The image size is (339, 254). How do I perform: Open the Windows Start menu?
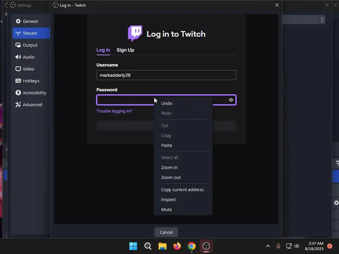tap(133, 246)
